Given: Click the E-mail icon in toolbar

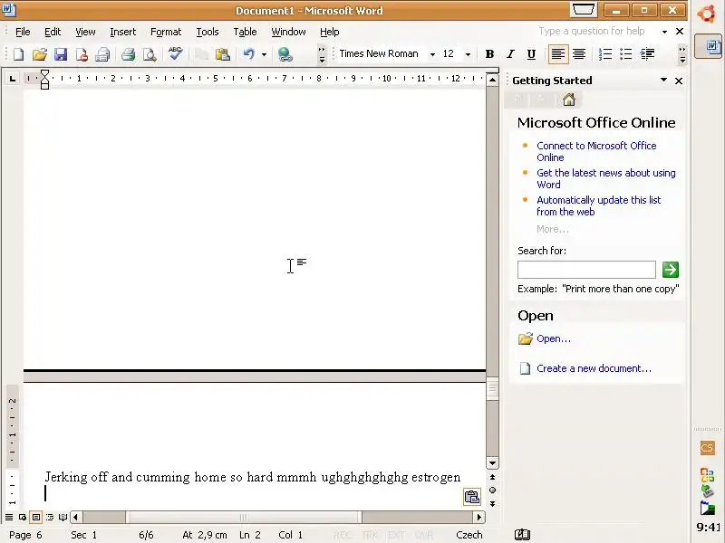Looking at the screenshot, I should (102, 54).
